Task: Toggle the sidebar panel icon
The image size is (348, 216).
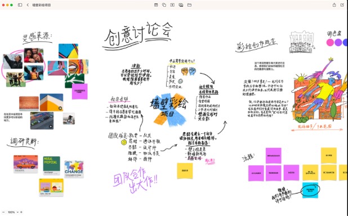Action: pos(20,5)
